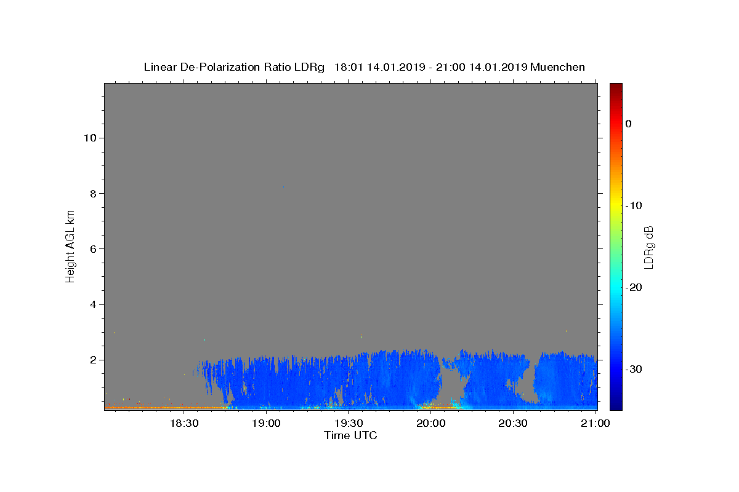Image resolution: width=739 pixels, height=492 pixels.
Task: Click the dark red top of the colorbar
Action: pos(616,88)
